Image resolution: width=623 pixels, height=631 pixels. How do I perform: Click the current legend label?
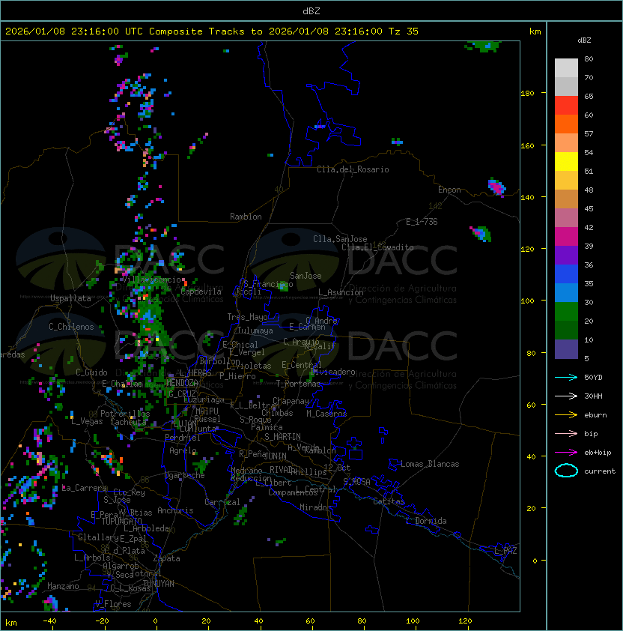(x=600, y=471)
